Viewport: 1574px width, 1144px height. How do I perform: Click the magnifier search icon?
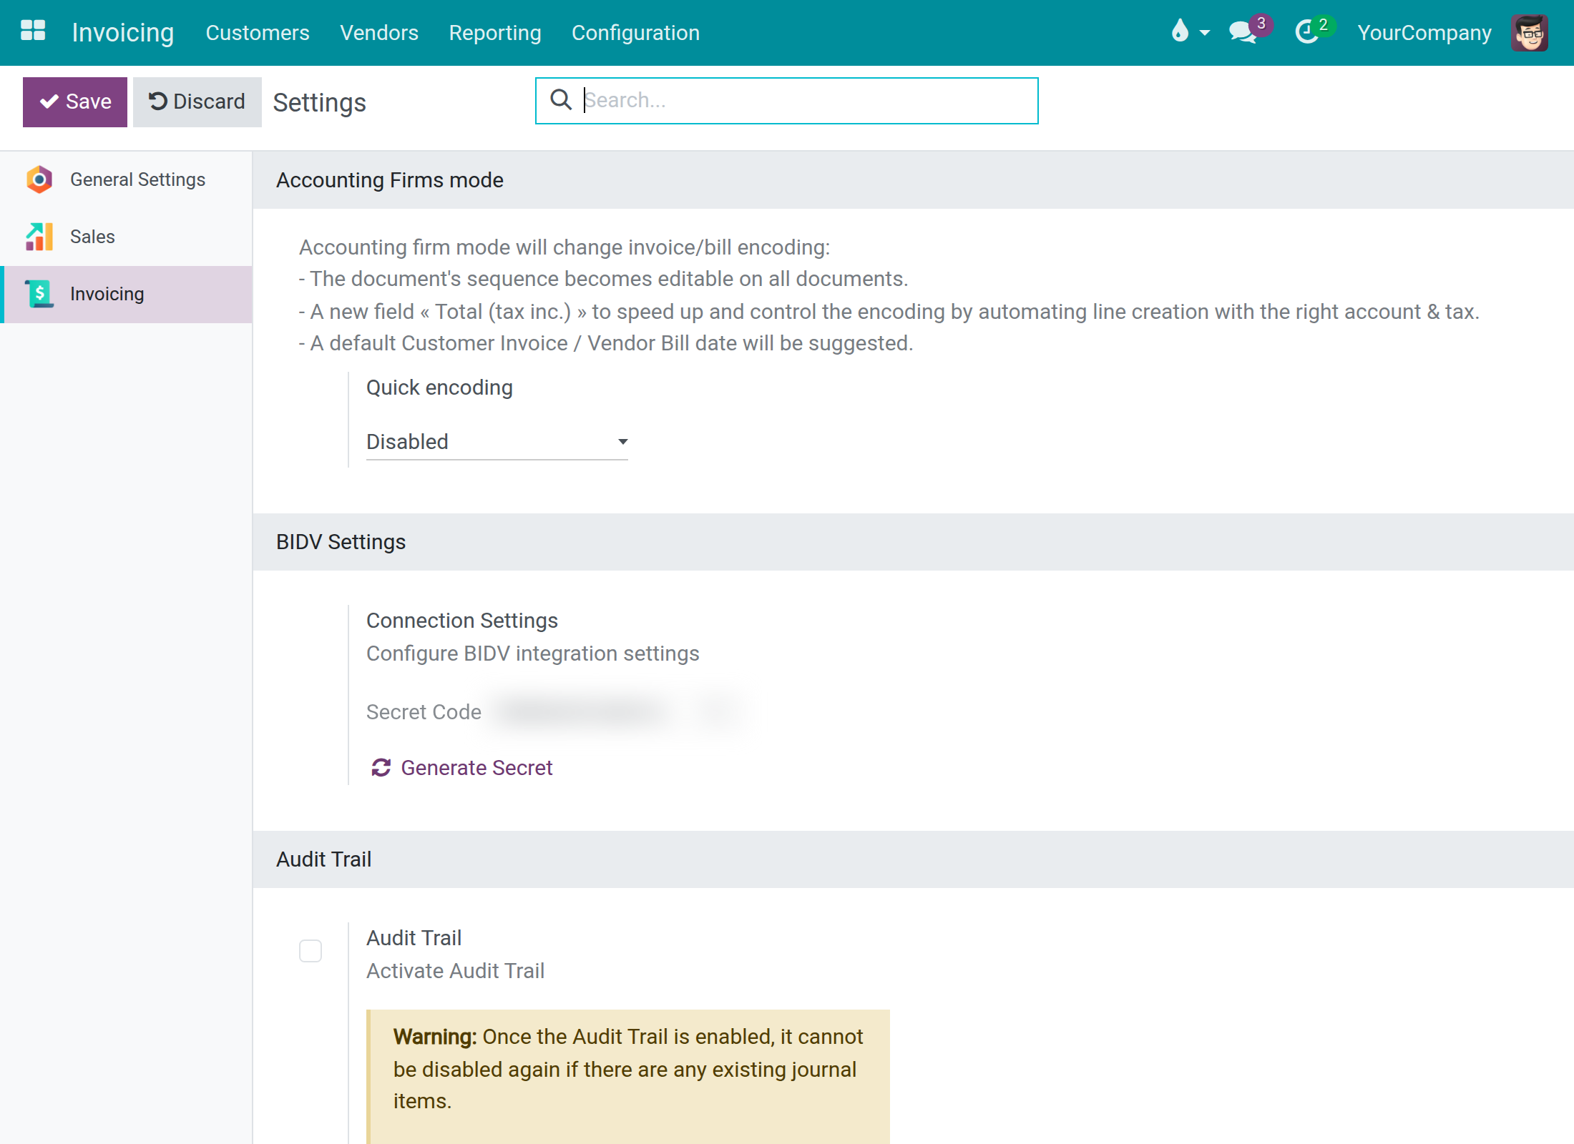pyautogui.click(x=561, y=100)
